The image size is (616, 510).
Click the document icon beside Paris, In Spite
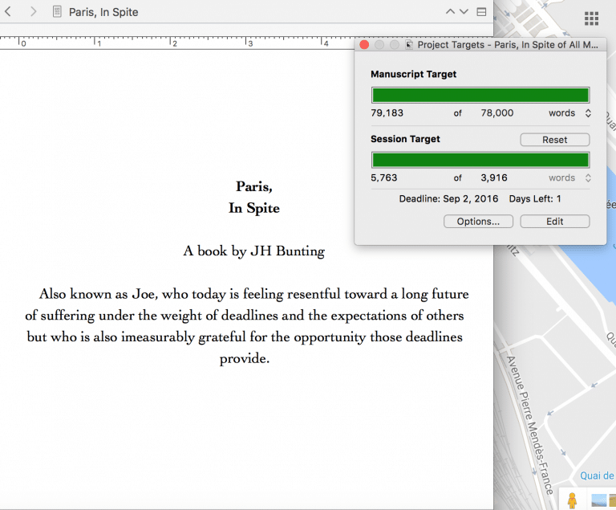click(x=57, y=11)
